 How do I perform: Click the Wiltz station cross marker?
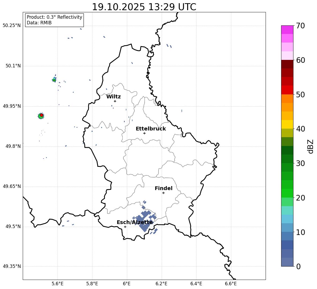pyautogui.click(x=115, y=101)
